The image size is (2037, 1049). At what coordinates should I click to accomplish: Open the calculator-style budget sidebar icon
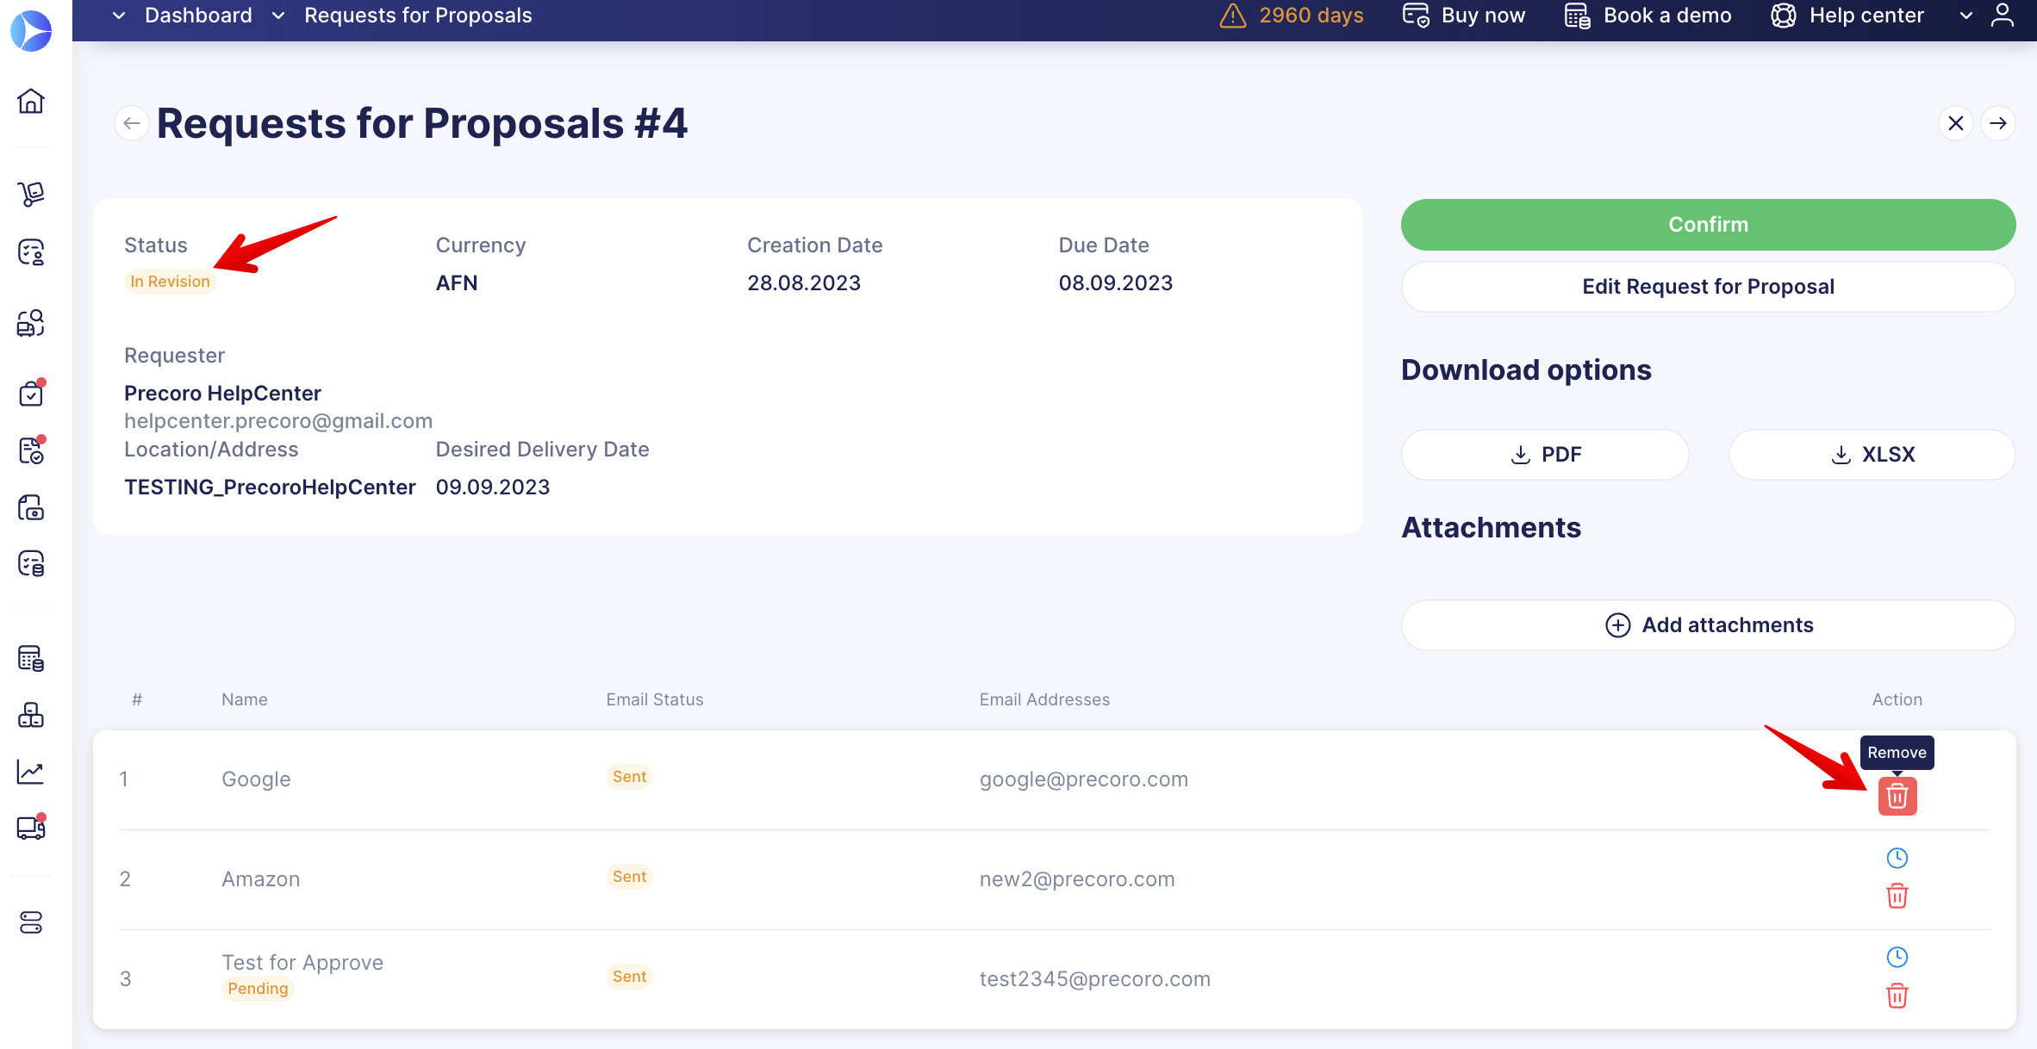(31, 659)
